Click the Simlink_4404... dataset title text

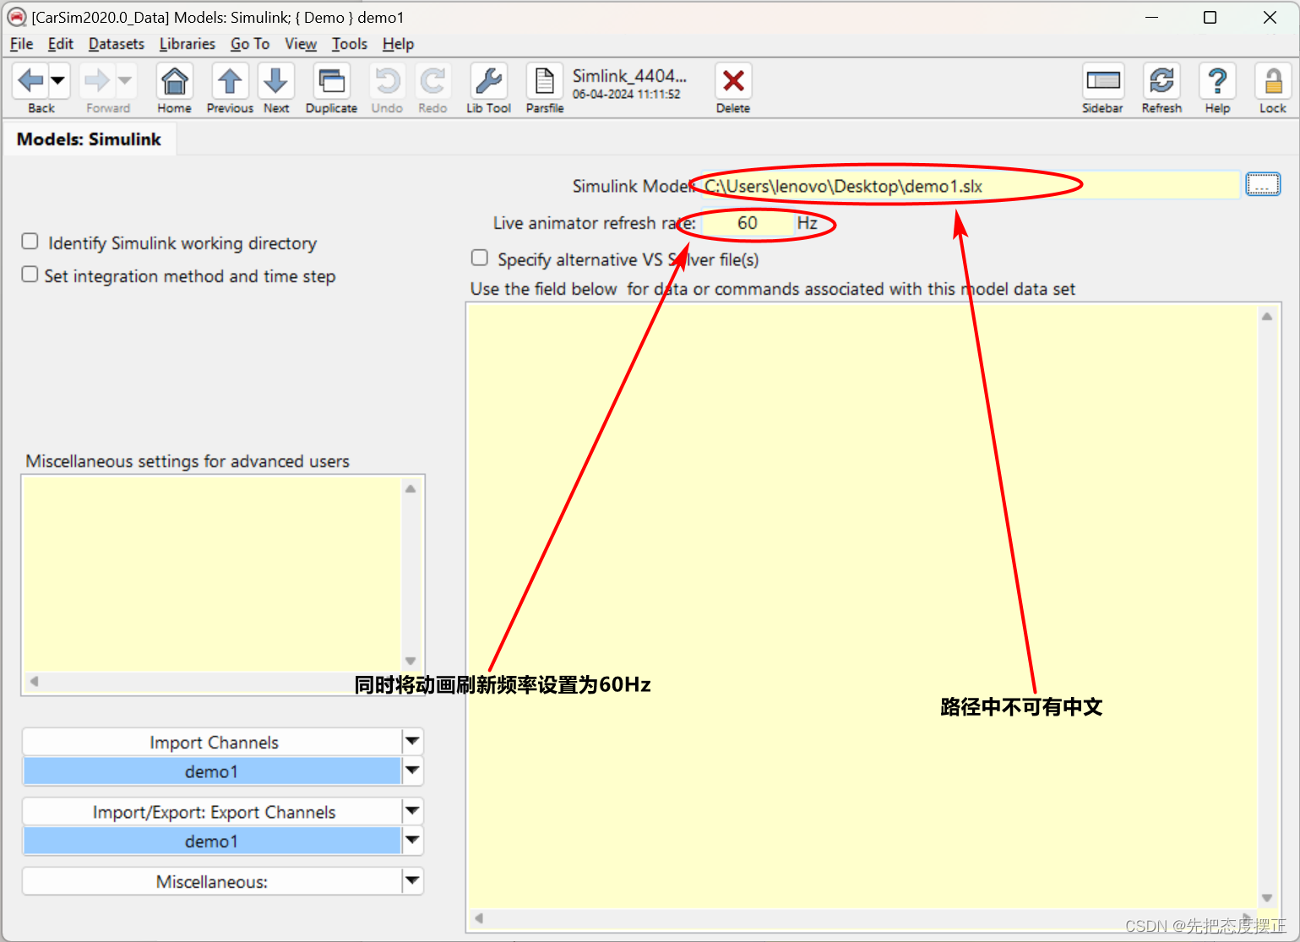coord(629,76)
